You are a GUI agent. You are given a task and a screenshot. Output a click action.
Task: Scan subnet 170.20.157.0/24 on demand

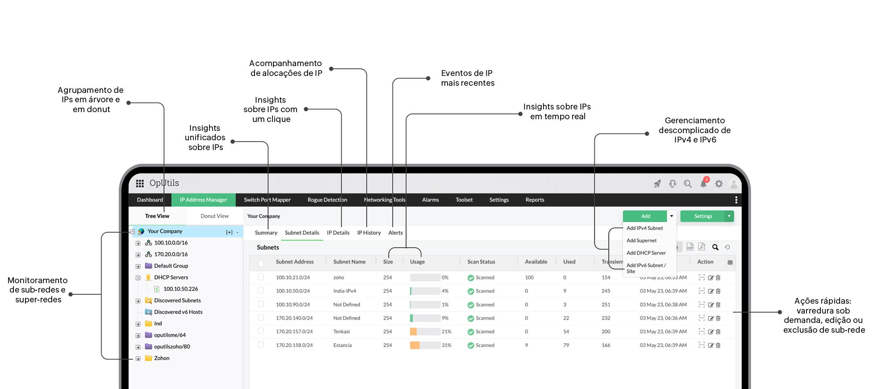[702, 331]
